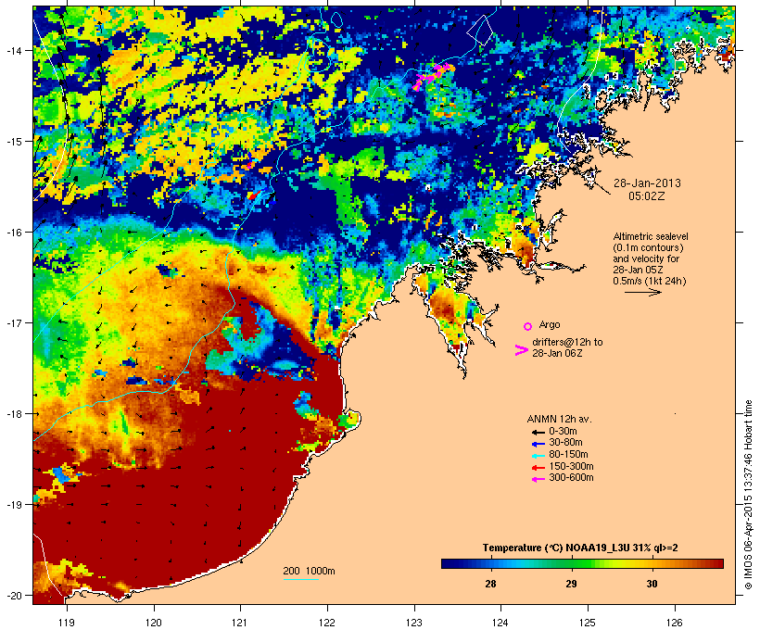Screen dimensions: 760x630
Task: Click the magenta Argo circle marker in legend
Action: tap(528, 326)
